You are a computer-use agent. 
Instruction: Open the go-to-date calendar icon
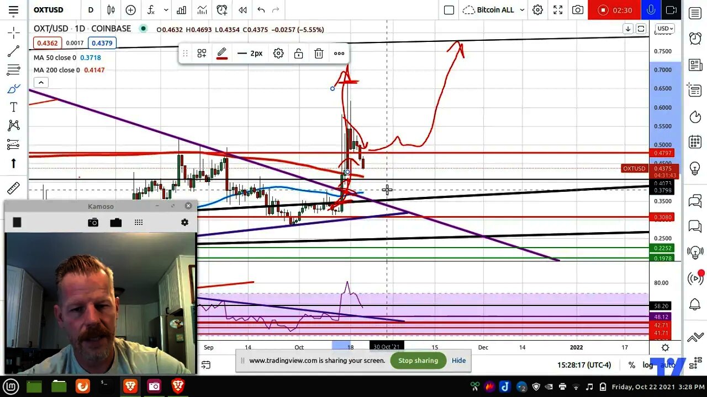tap(205, 365)
